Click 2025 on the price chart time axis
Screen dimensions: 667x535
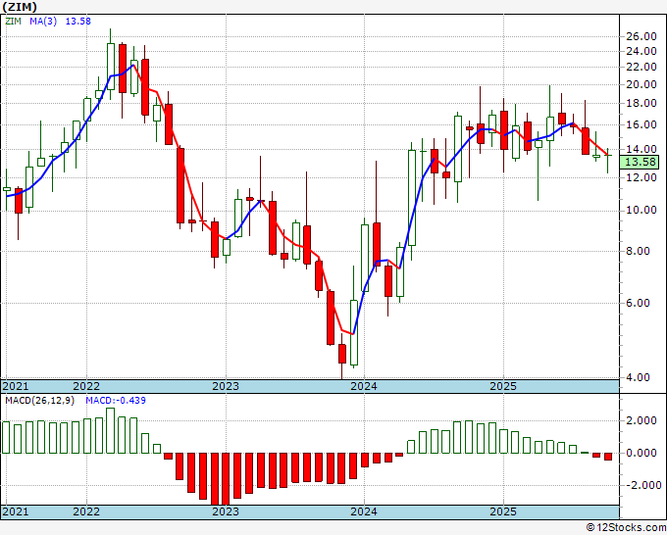(x=503, y=386)
